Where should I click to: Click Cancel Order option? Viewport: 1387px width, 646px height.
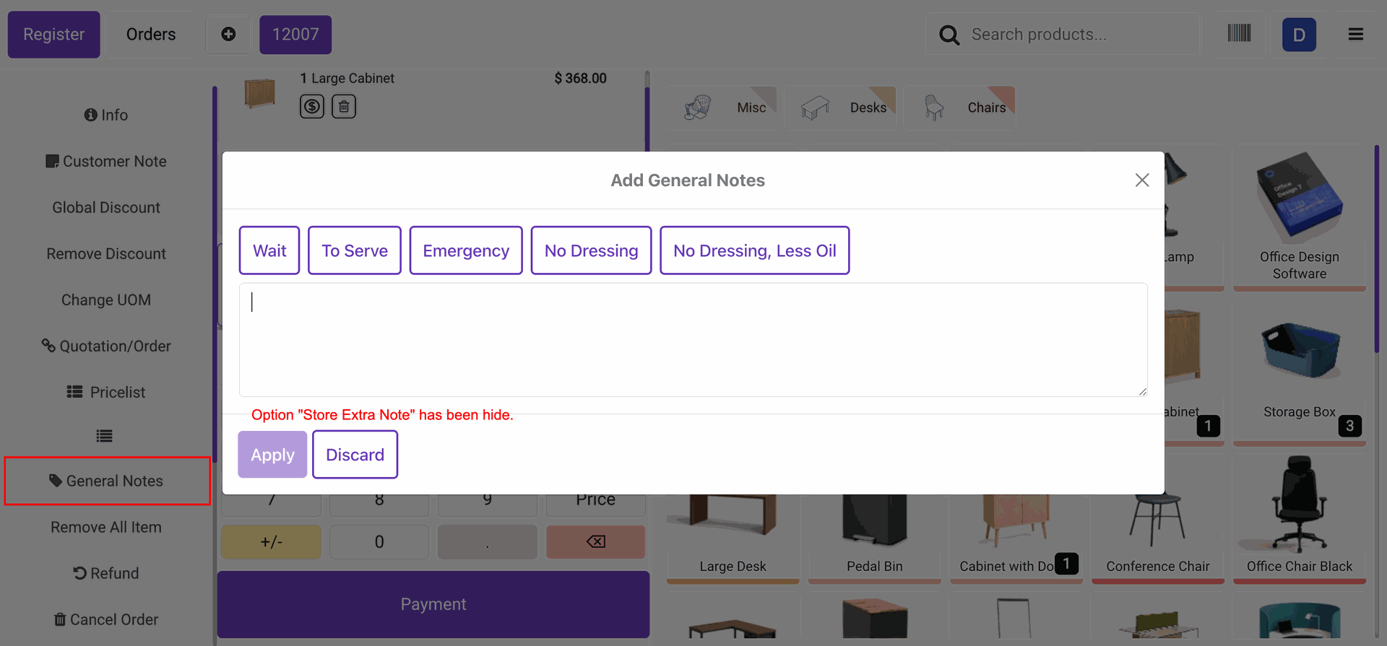[106, 619]
